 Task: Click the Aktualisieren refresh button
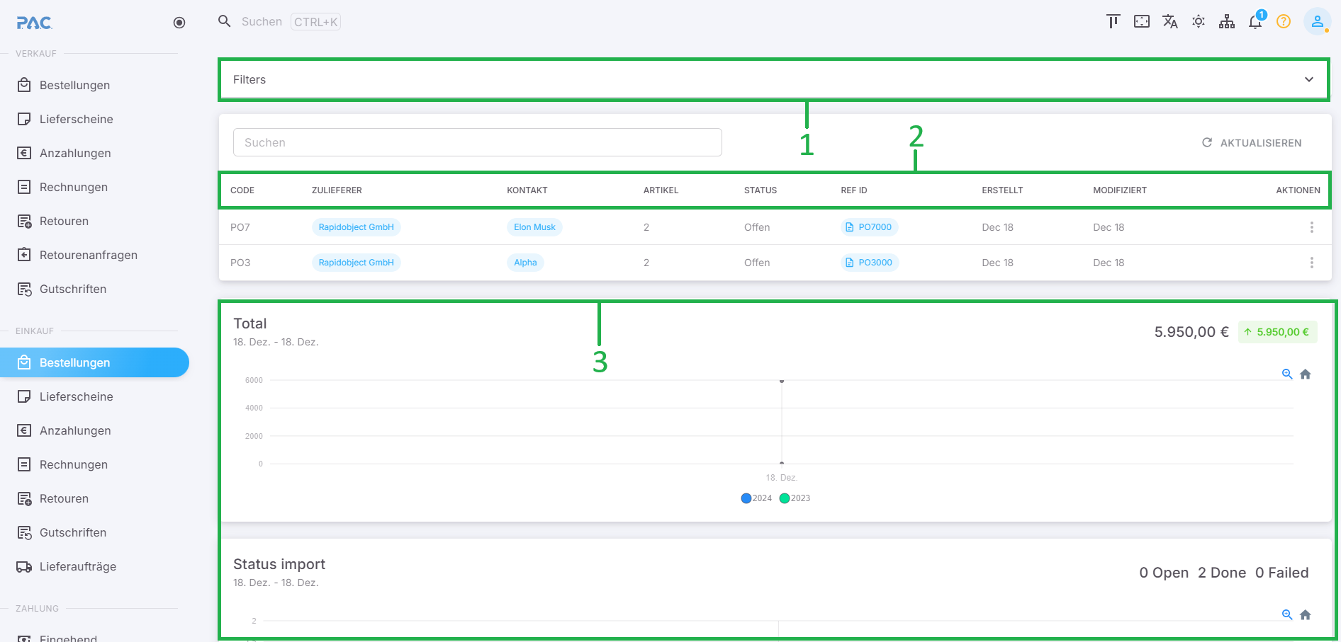tap(1252, 143)
